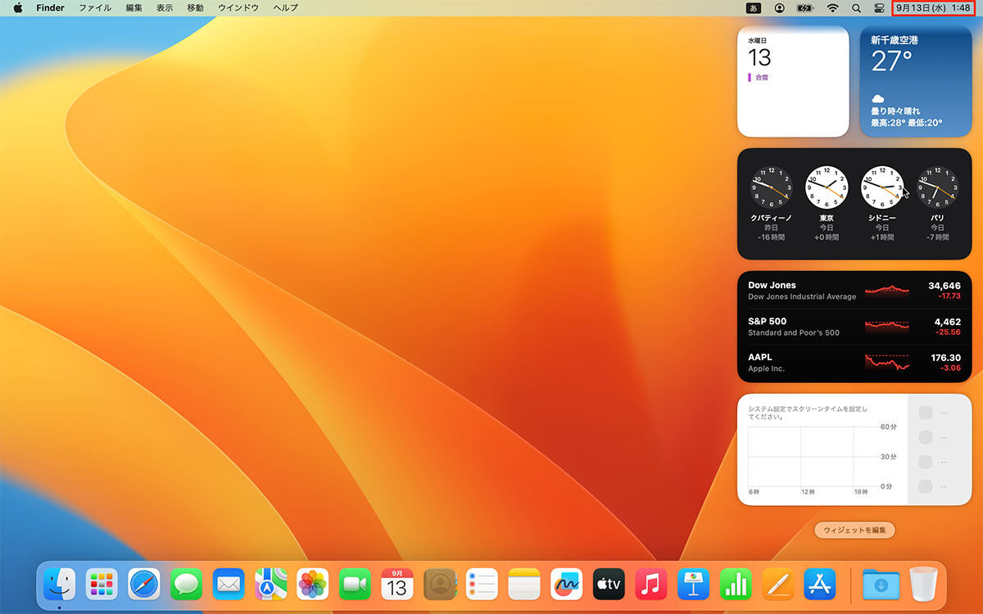Open the 新千歳空港 weather widget
Screen dimensions: 983x614
pos(916,81)
